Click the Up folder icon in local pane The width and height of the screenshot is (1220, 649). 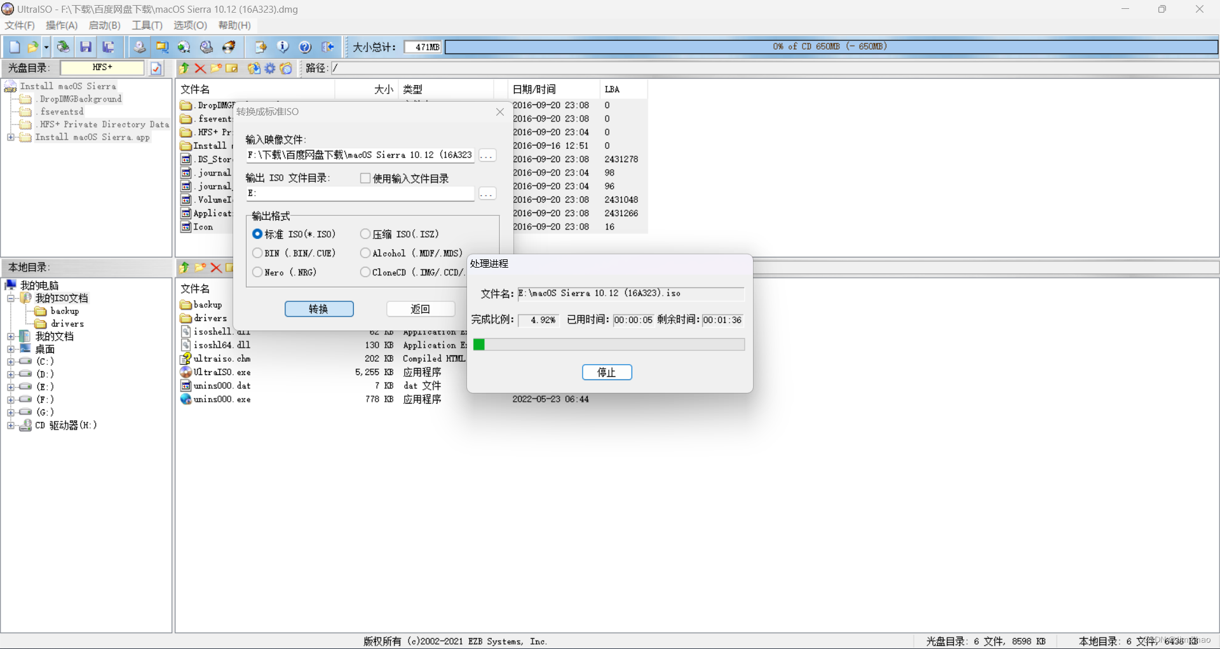click(x=184, y=268)
